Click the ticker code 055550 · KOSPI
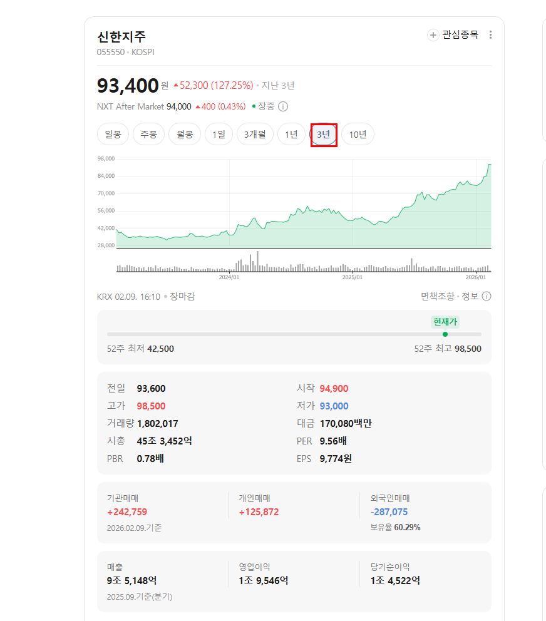This screenshot has width=546, height=621. click(x=126, y=53)
